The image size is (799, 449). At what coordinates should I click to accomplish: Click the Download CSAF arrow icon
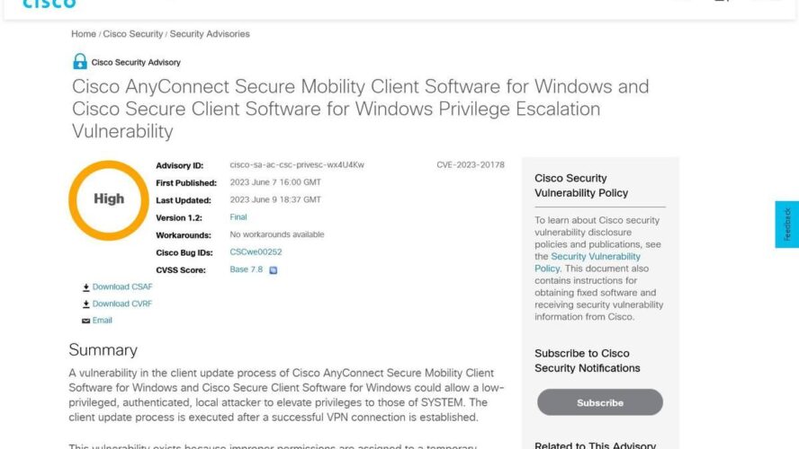click(86, 287)
